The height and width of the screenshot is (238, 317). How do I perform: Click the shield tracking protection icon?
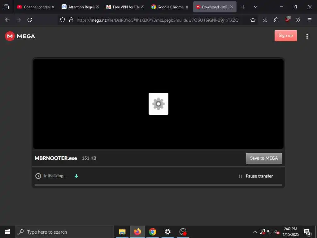(63, 20)
